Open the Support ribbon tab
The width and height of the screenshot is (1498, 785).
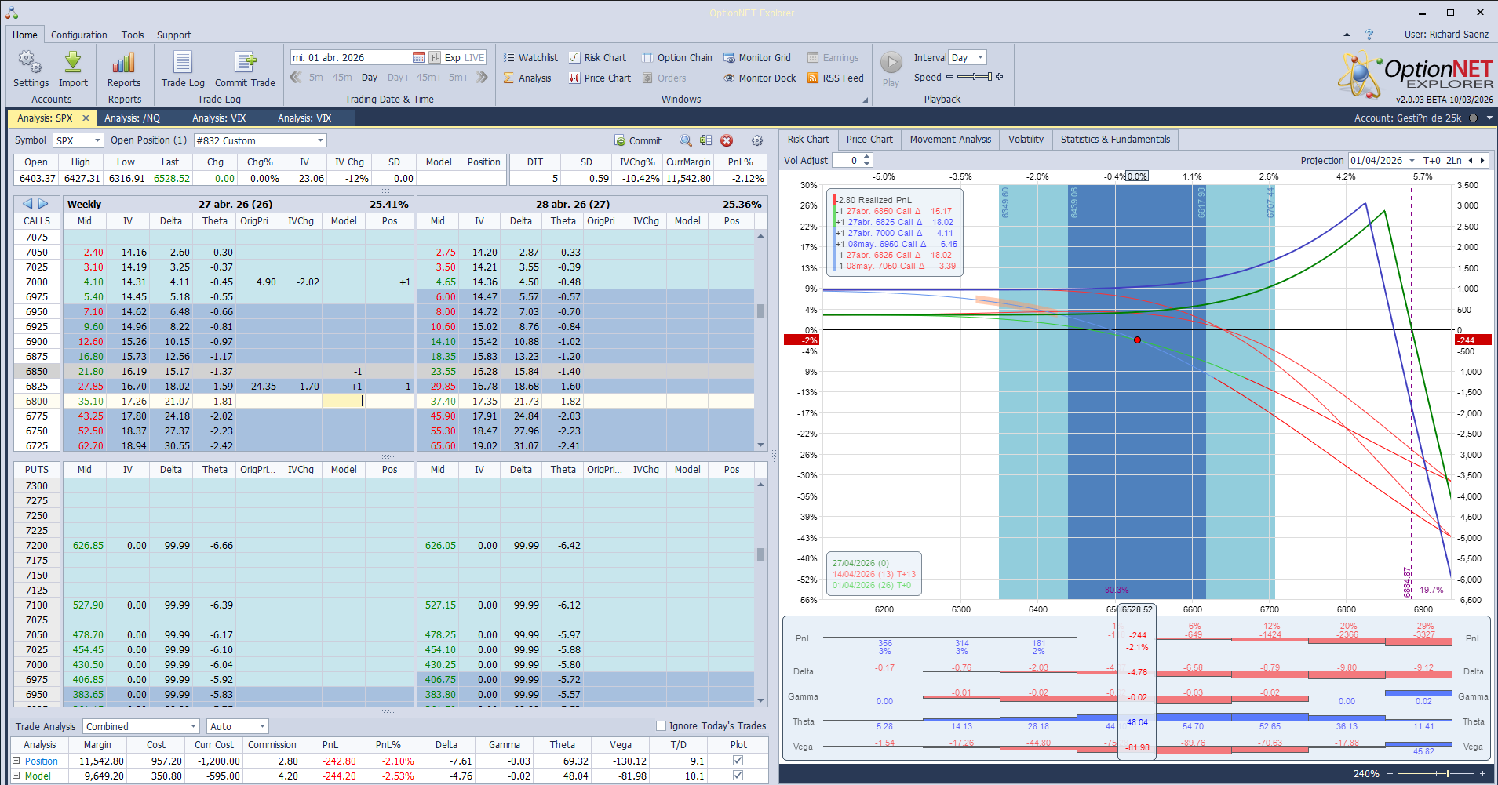pos(174,35)
